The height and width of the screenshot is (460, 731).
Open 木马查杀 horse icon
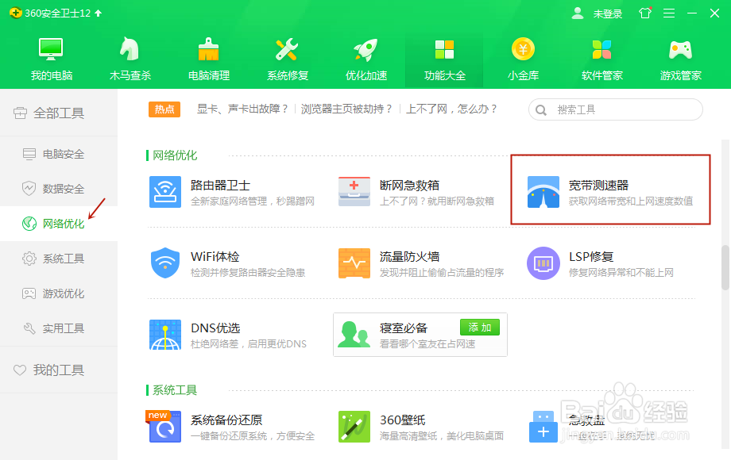(x=130, y=49)
